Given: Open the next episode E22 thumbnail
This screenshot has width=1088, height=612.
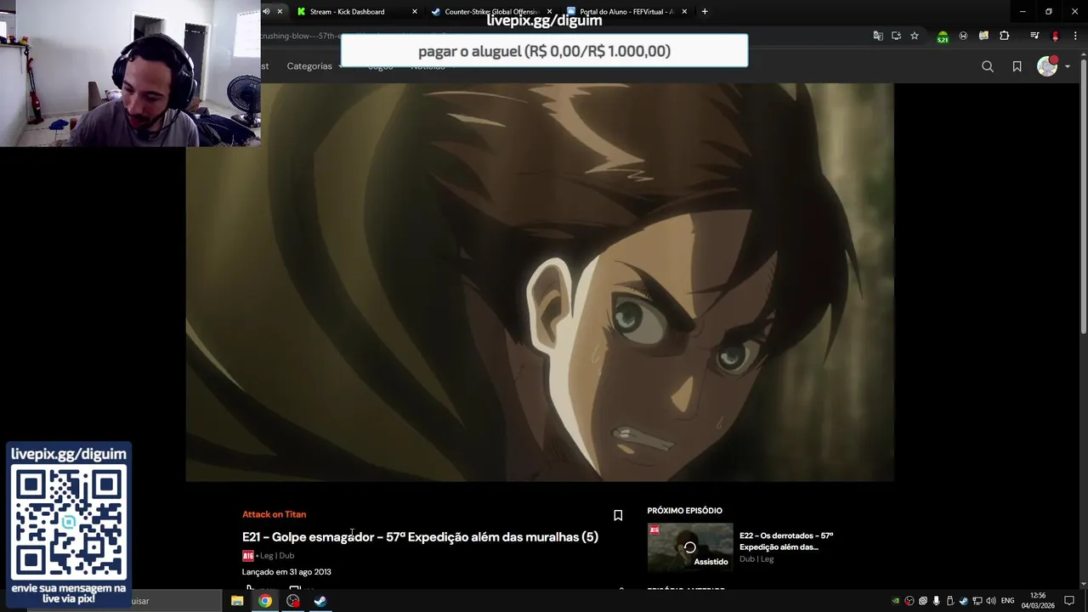Looking at the screenshot, I should pos(690,547).
